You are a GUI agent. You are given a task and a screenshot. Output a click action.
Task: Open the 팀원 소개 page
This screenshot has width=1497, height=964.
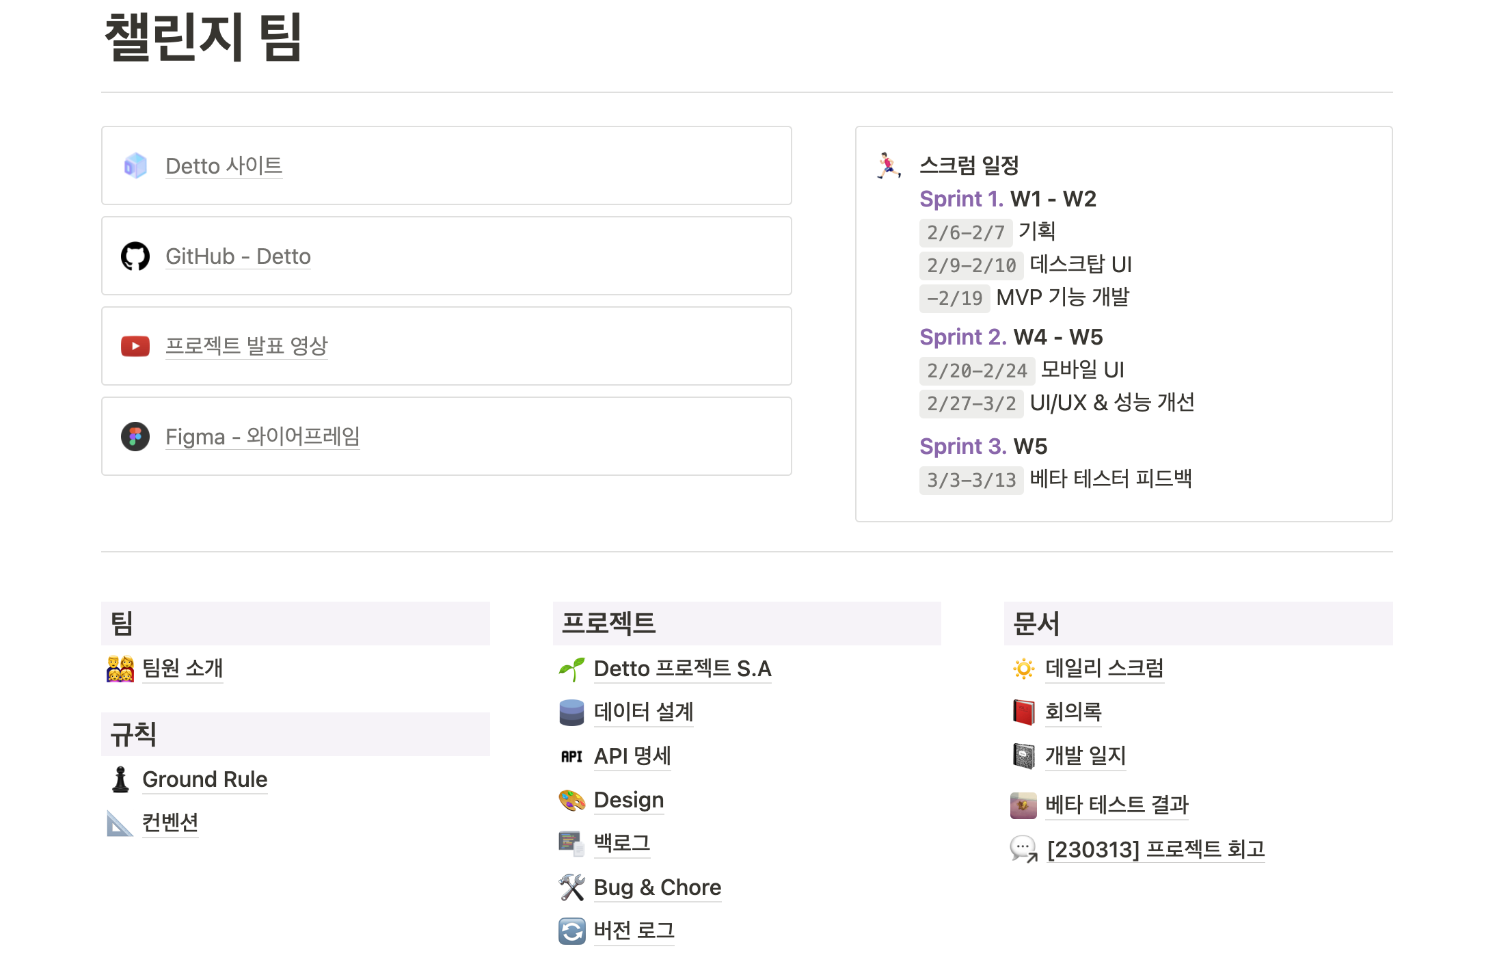click(183, 668)
